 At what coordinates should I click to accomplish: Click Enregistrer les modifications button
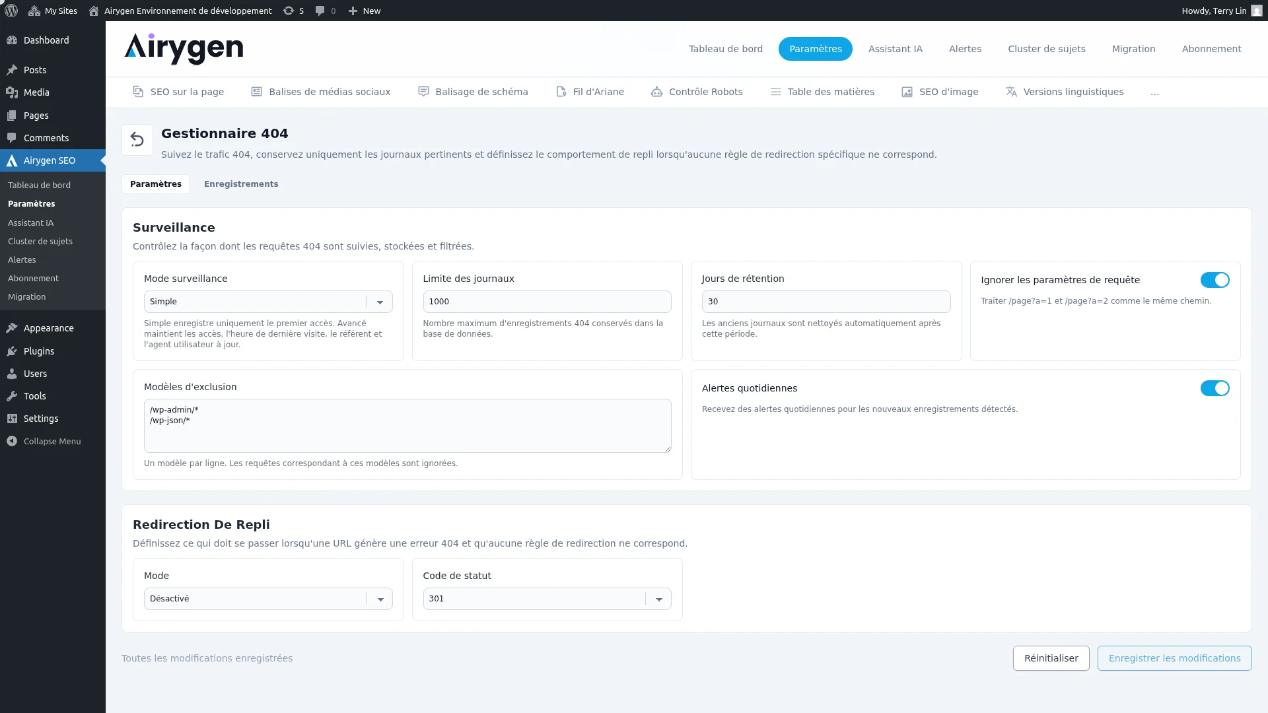coord(1174,658)
